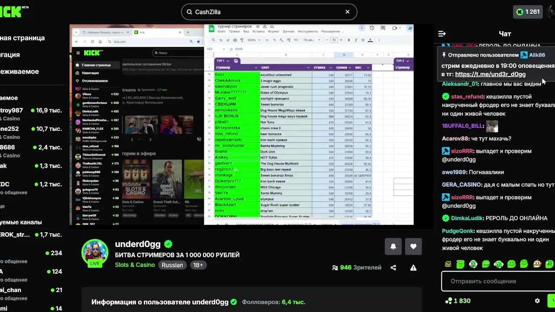Open the Kicks balance showing 1 261

tap(528, 12)
